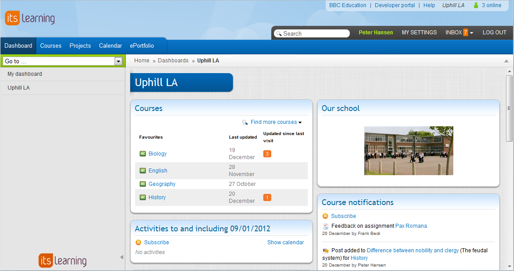This screenshot has height=271, width=514.
Task: Switch to the Projects tab
Action: coord(80,46)
